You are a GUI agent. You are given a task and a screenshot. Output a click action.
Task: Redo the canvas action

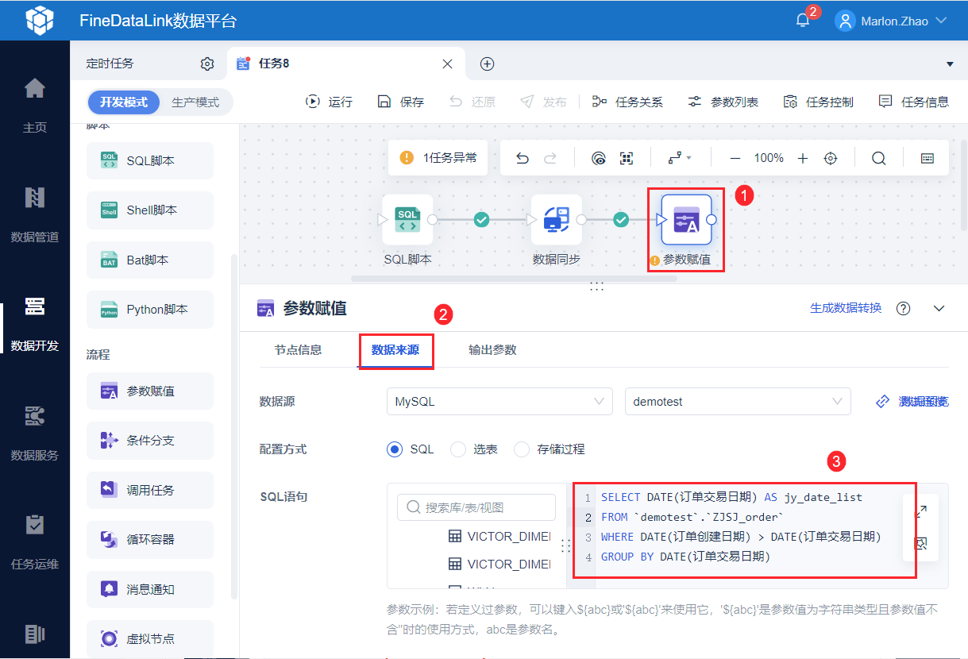[x=550, y=158]
